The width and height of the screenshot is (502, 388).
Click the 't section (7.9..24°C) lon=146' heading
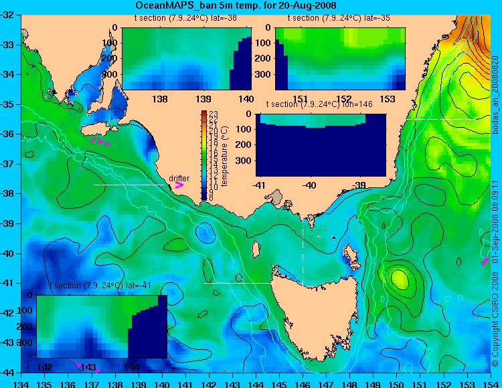[319, 104]
